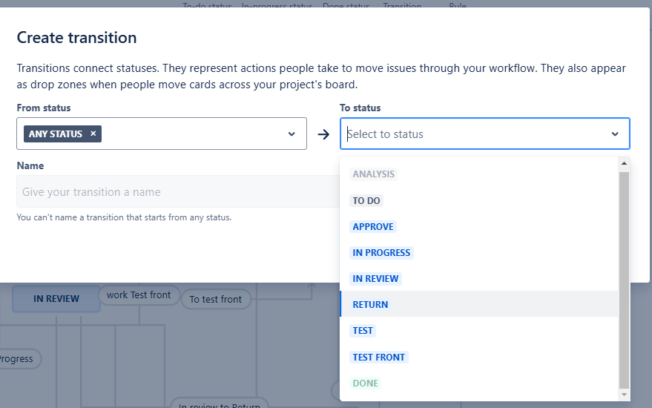Select the 'To test front' transition label
The width and height of the screenshot is (652, 408).
click(x=216, y=299)
